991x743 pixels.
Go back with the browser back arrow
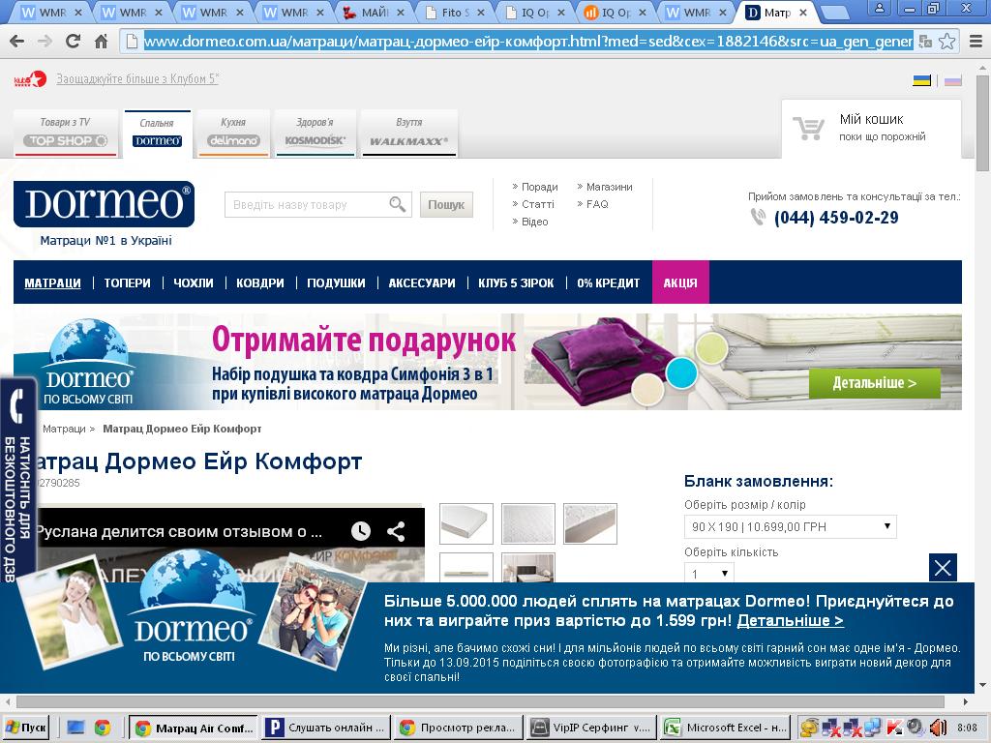17,42
